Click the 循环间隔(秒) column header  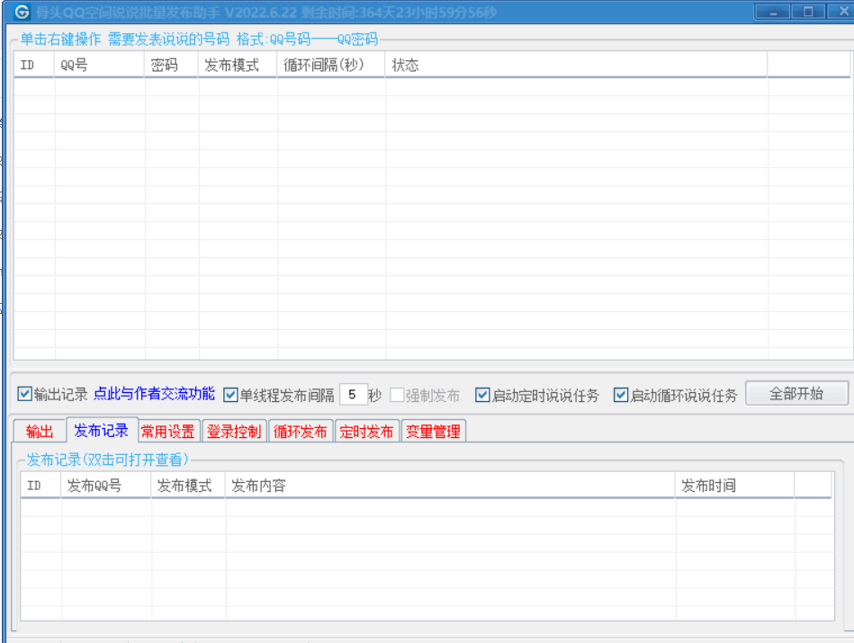click(330, 65)
